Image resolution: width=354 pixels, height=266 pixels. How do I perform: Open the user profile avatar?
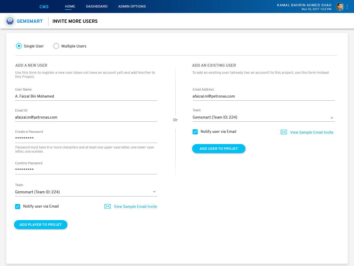[340, 7]
